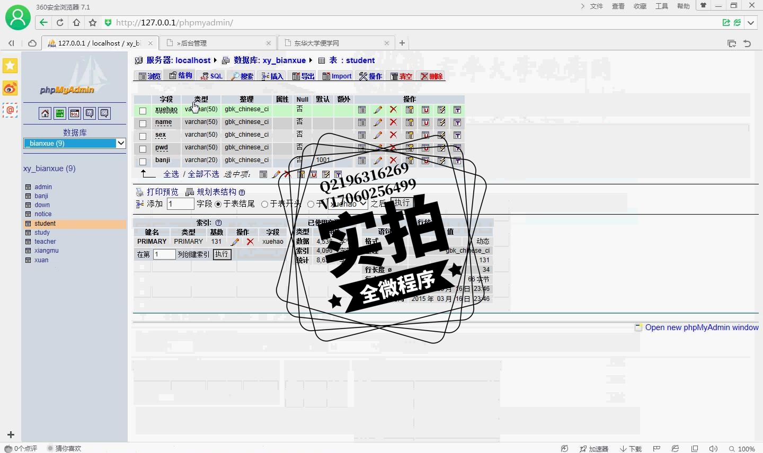Open the SQL tab
This screenshot has height=453, width=763.
[x=211, y=76]
